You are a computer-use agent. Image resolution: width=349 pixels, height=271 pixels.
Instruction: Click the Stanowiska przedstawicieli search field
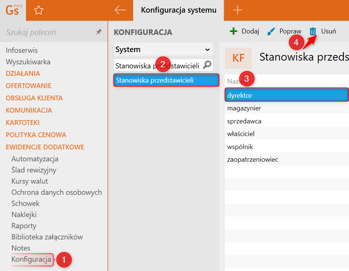pyautogui.click(x=163, y=65)
